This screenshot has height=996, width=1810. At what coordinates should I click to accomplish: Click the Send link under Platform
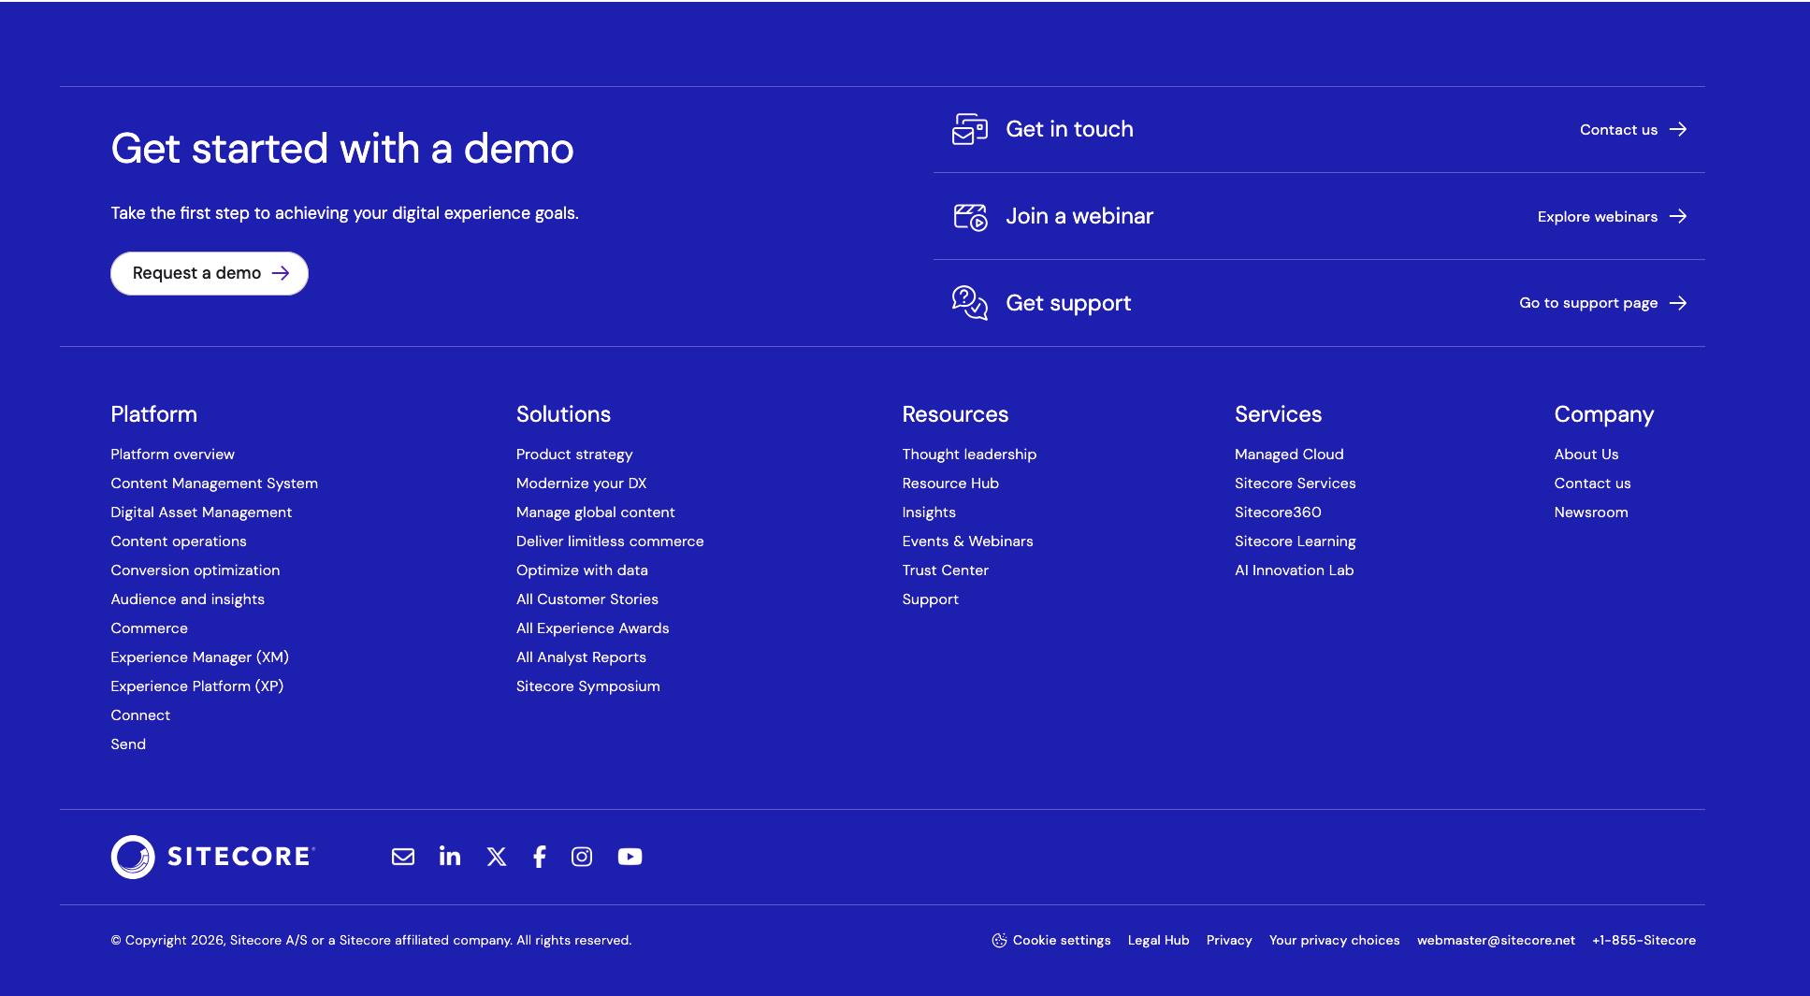[128, 744]
